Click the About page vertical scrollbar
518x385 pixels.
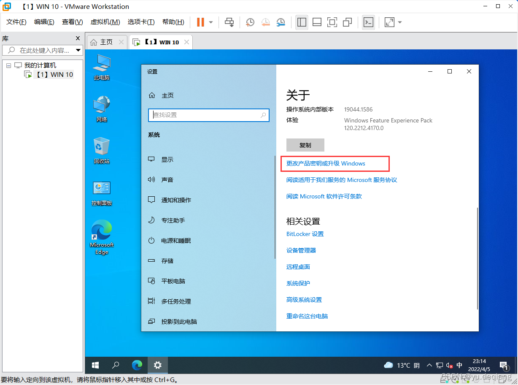coord(478,258)
